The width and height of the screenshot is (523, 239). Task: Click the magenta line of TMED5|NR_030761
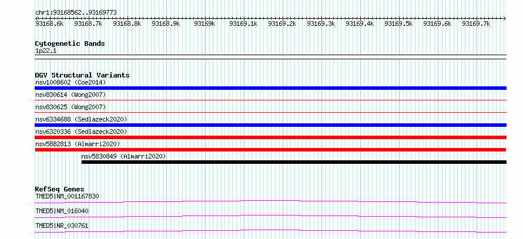(270, 231)
